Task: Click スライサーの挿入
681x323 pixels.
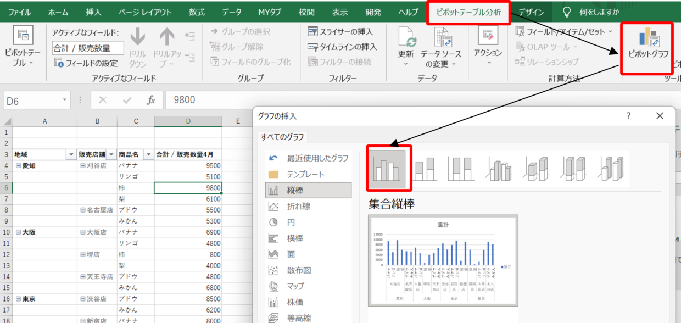Action: [x=340, y=32]
